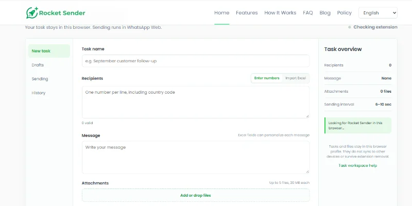Click the Message textarea resize handle
Image resolution: width=412 pixels, height=206 pixels.
(x=307, y=171)
